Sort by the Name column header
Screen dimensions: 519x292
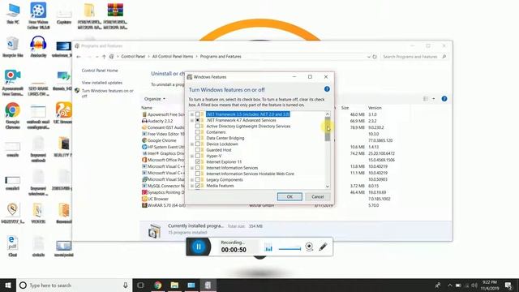click(x=147, y=108)
